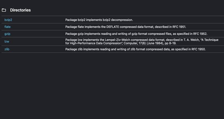Click the Directories section heading
This screenshot has width=224, height=119.
coord(20,10)
